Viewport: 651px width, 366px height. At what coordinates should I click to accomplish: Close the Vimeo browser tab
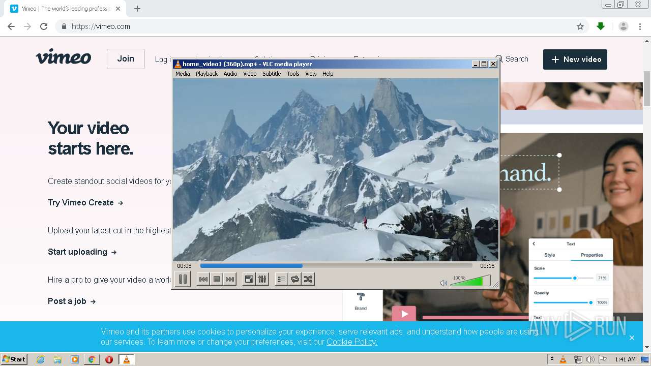tap(118, 9)
